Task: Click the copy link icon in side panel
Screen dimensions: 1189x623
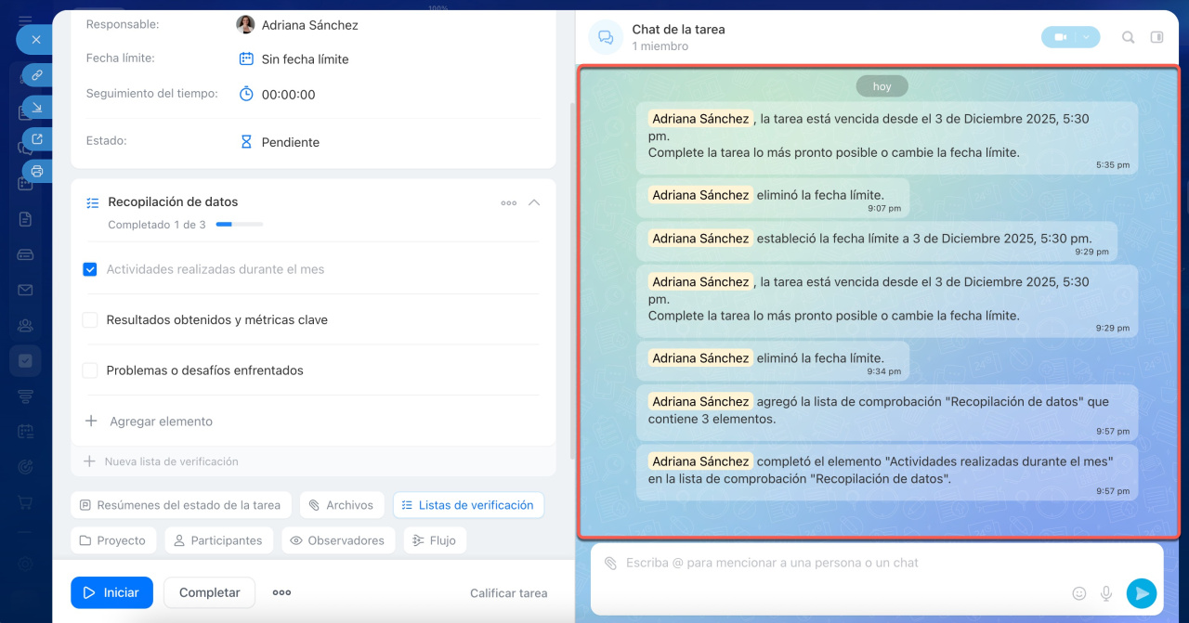Action: 37,75
